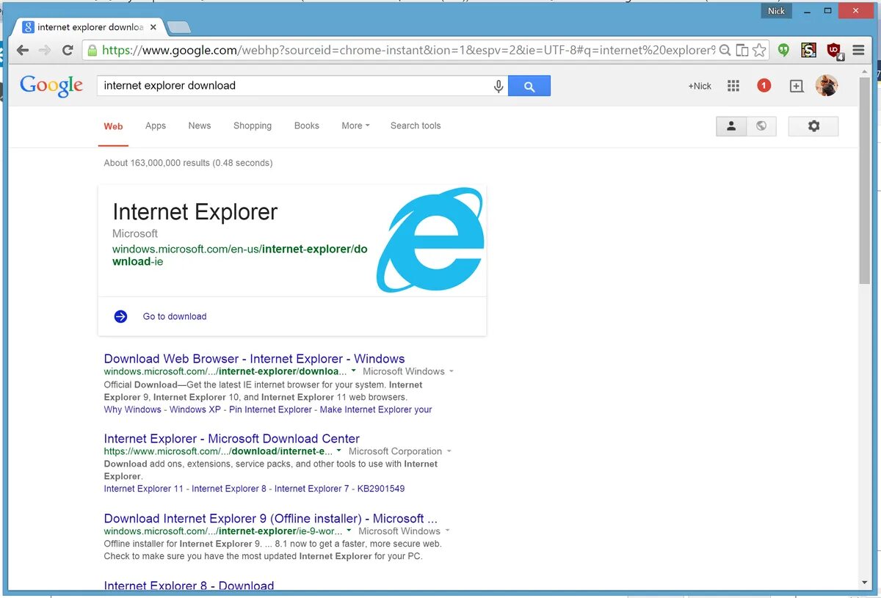Switch to the Apps tab
The width and height of the screenshot is (881, 598).
coord(156,125)
